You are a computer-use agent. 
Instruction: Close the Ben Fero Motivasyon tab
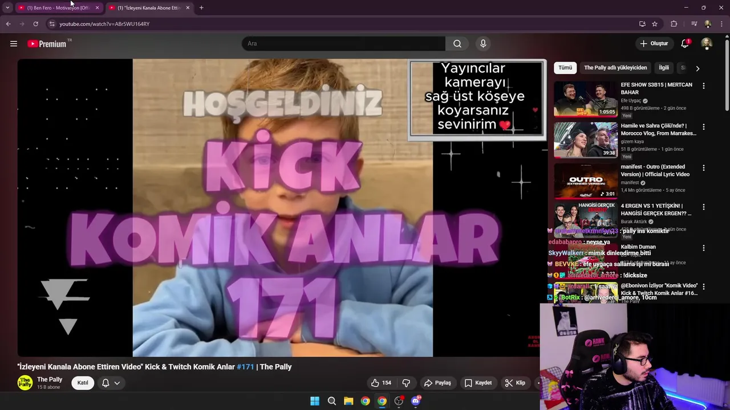[97, 8]
